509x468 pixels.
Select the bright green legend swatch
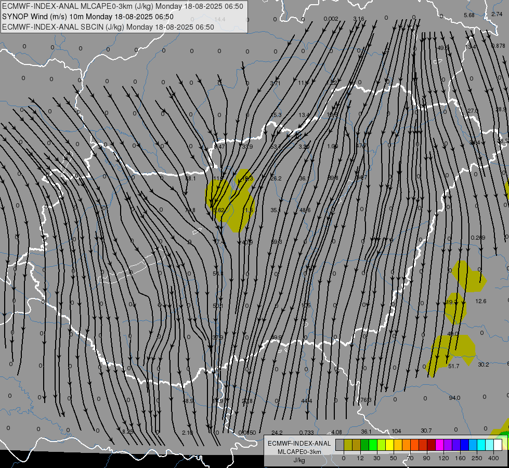coord(373,445)
